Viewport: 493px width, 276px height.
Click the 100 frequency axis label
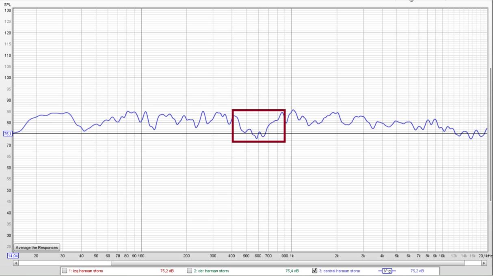pyautogui.click(x=141, y=256)
